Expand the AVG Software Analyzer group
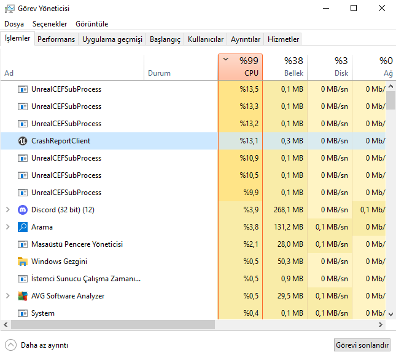 (x=7, y=296)
